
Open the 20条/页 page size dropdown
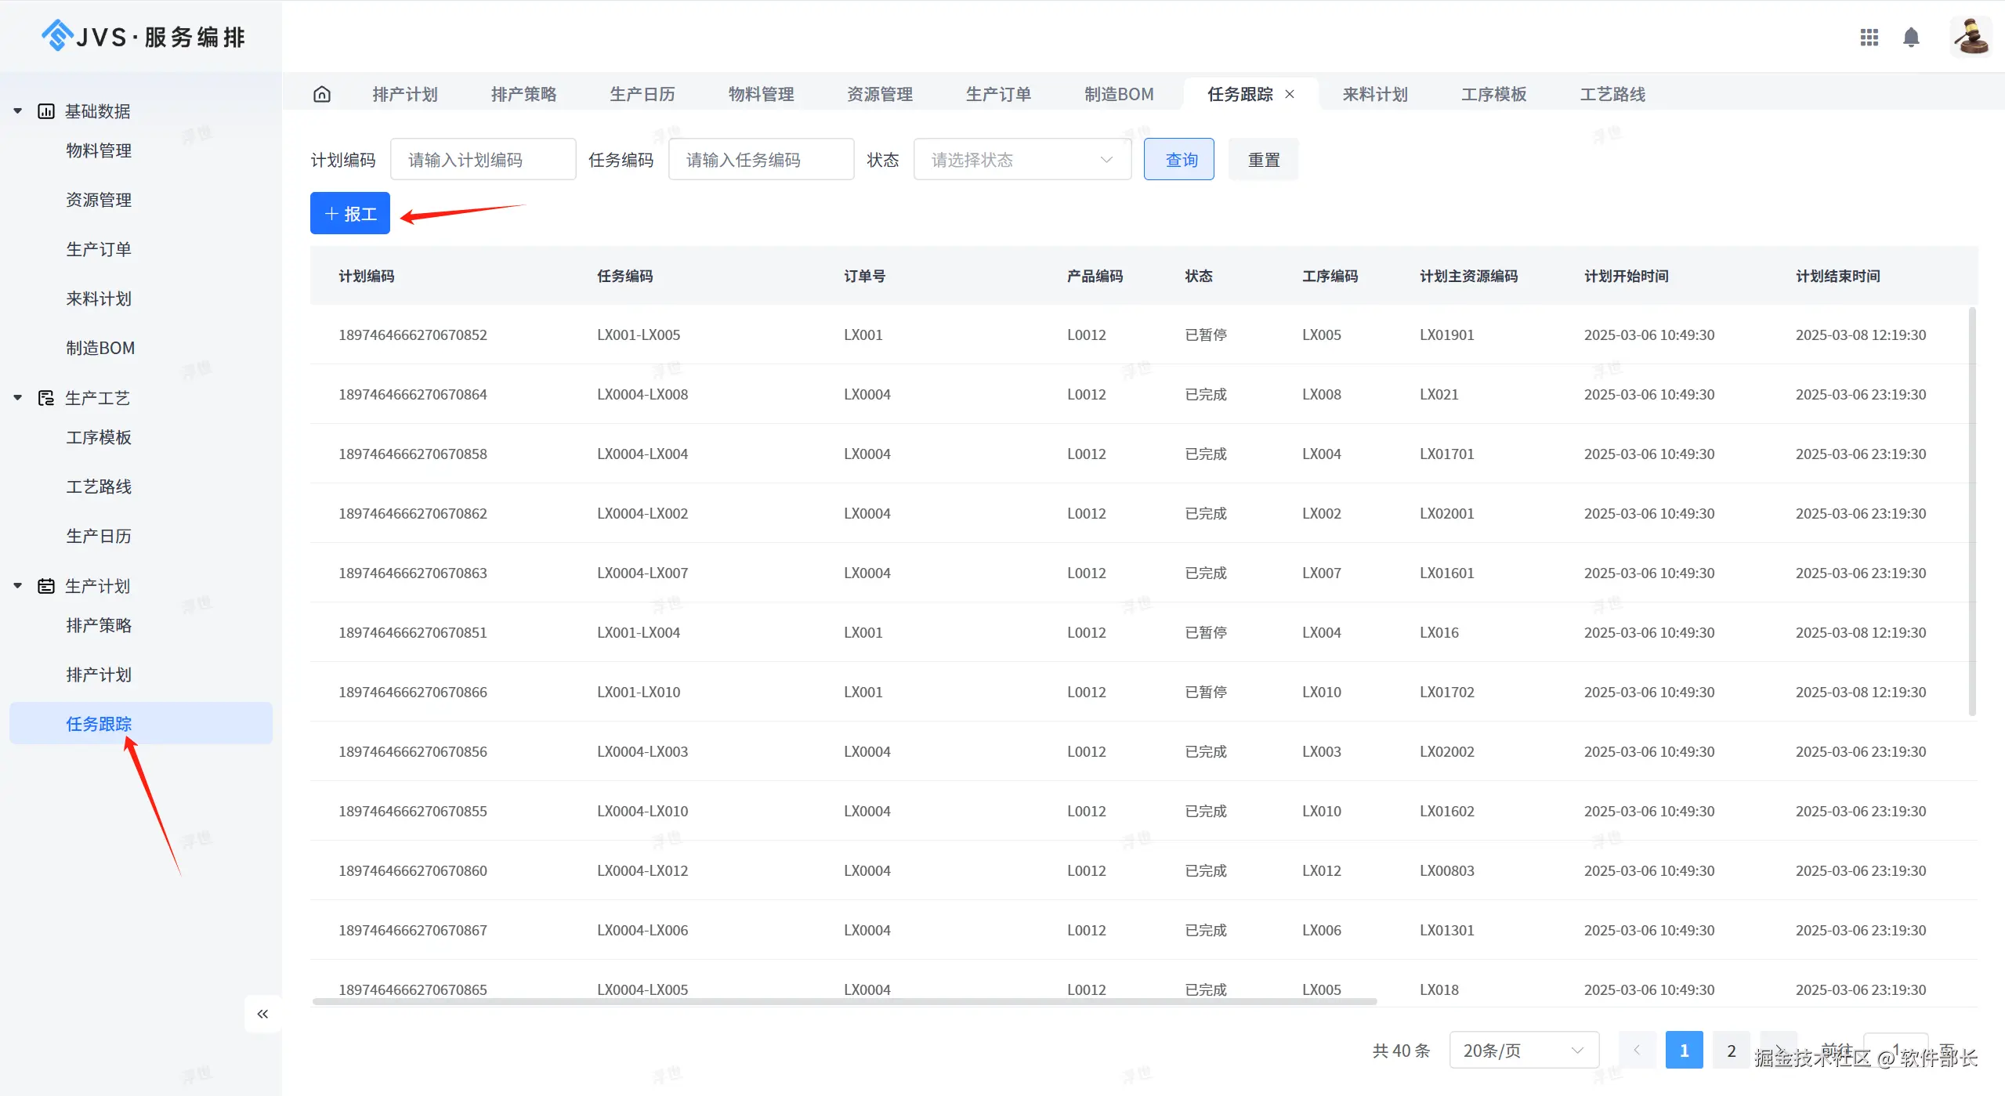coord(1523,1051)
